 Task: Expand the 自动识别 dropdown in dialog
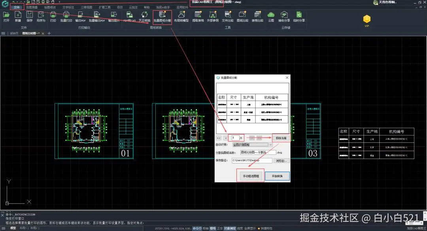click(270, 145)
